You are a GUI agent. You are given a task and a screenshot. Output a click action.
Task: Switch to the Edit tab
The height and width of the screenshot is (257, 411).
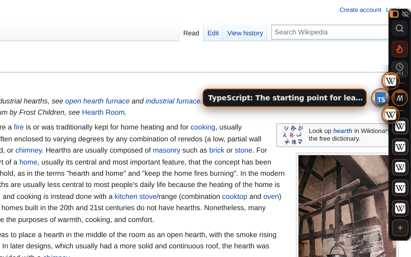point(213,33)
